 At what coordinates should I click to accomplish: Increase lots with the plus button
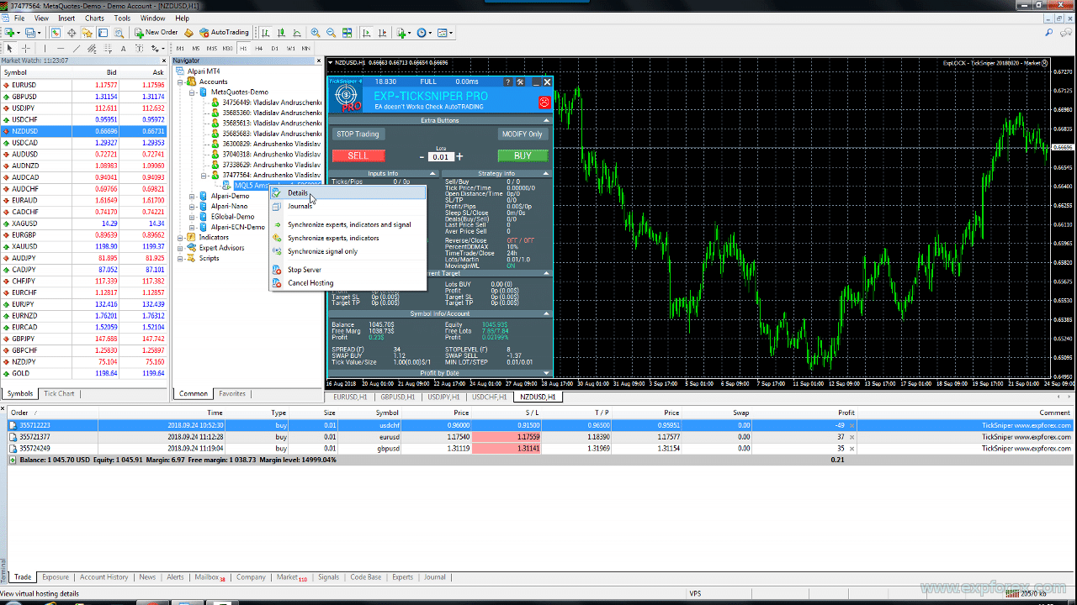click(459, 156)
